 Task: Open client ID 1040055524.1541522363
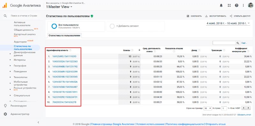coord(65,61)
